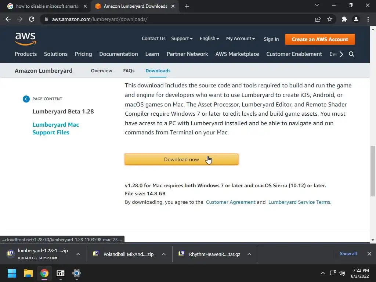Open the RhythmHeavenR download options arrow
The height and width of the screenshot is (282, 376).
[x=249, y=254]
